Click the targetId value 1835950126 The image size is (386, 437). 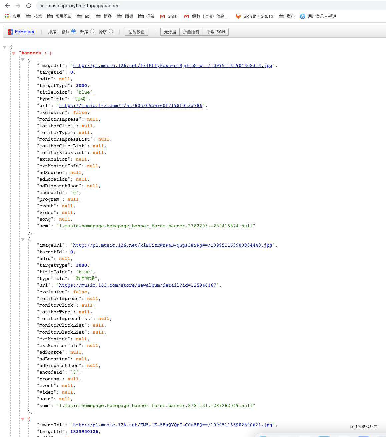tap(84, 432)
